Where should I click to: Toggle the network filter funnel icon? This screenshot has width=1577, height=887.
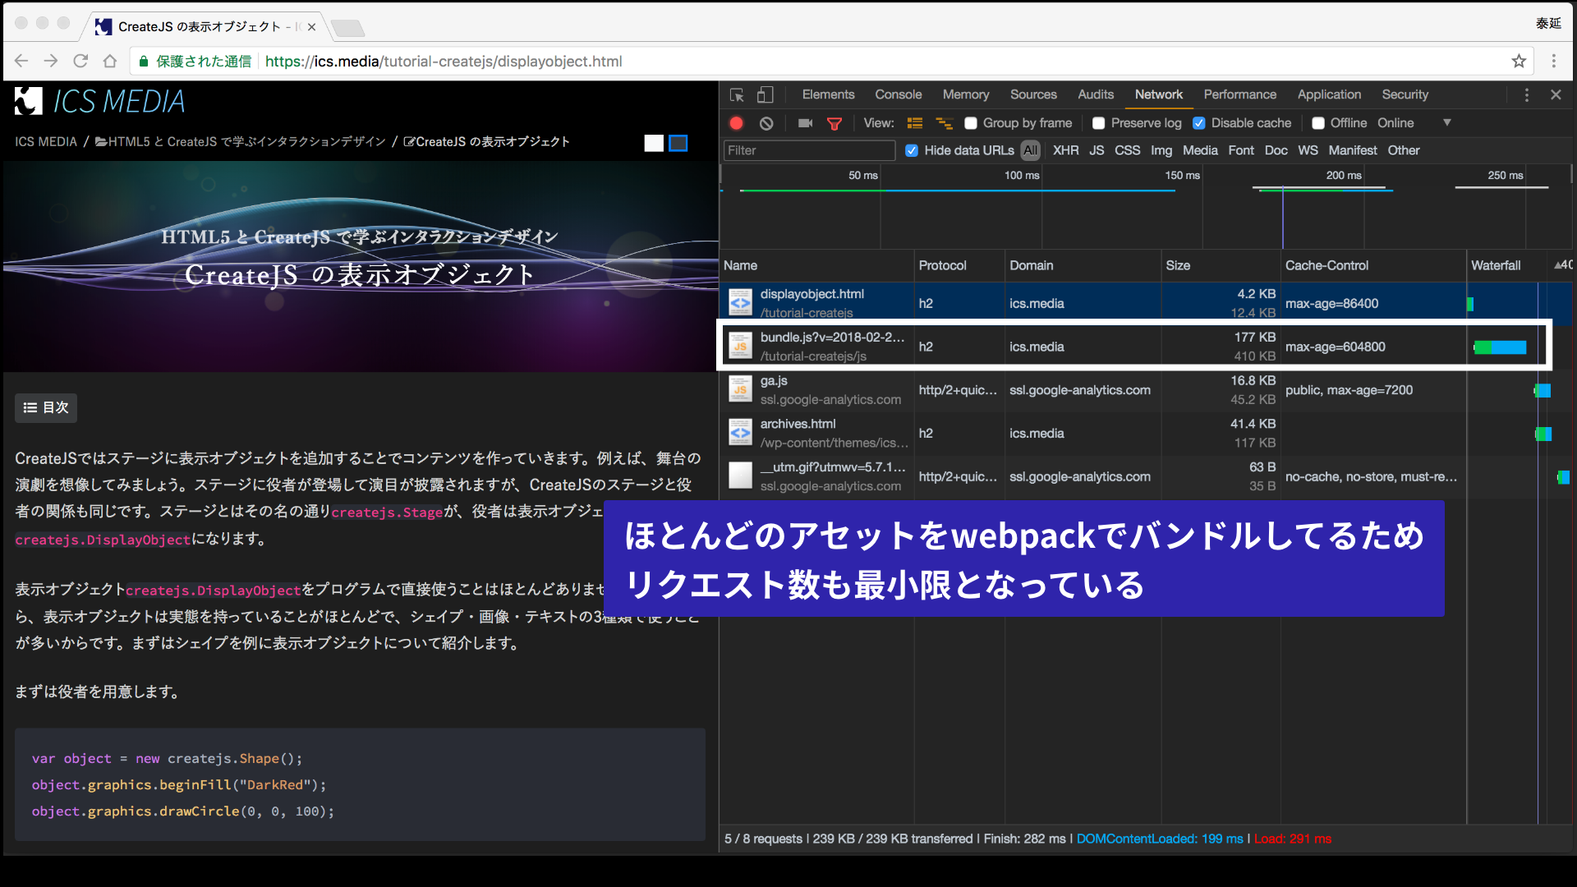click(x=834, y=123)
